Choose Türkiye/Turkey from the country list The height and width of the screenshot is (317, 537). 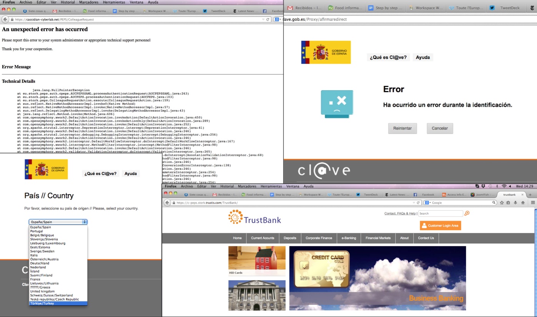[x=58, y=303]
